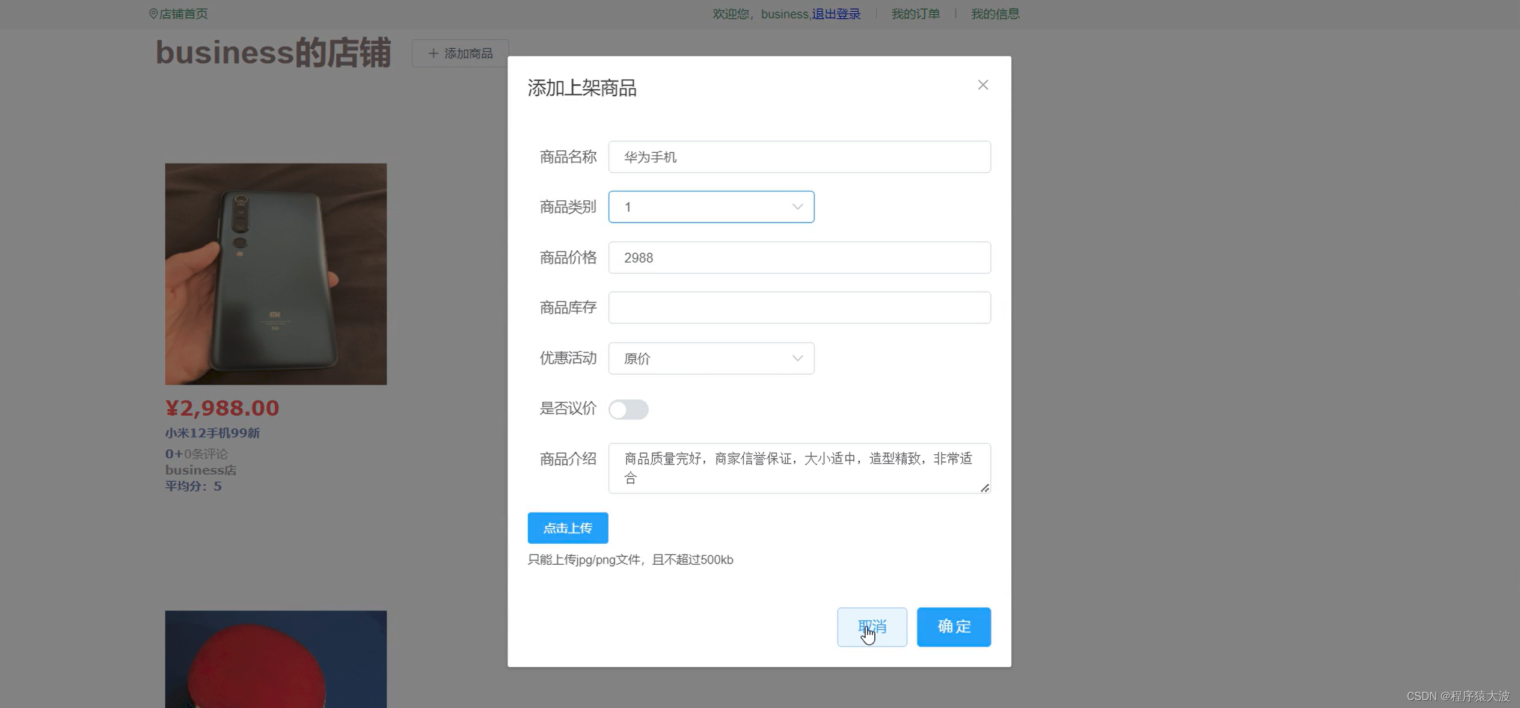
Task: Click the 商品价格 field showing 2988
Action: pos(799,257)
